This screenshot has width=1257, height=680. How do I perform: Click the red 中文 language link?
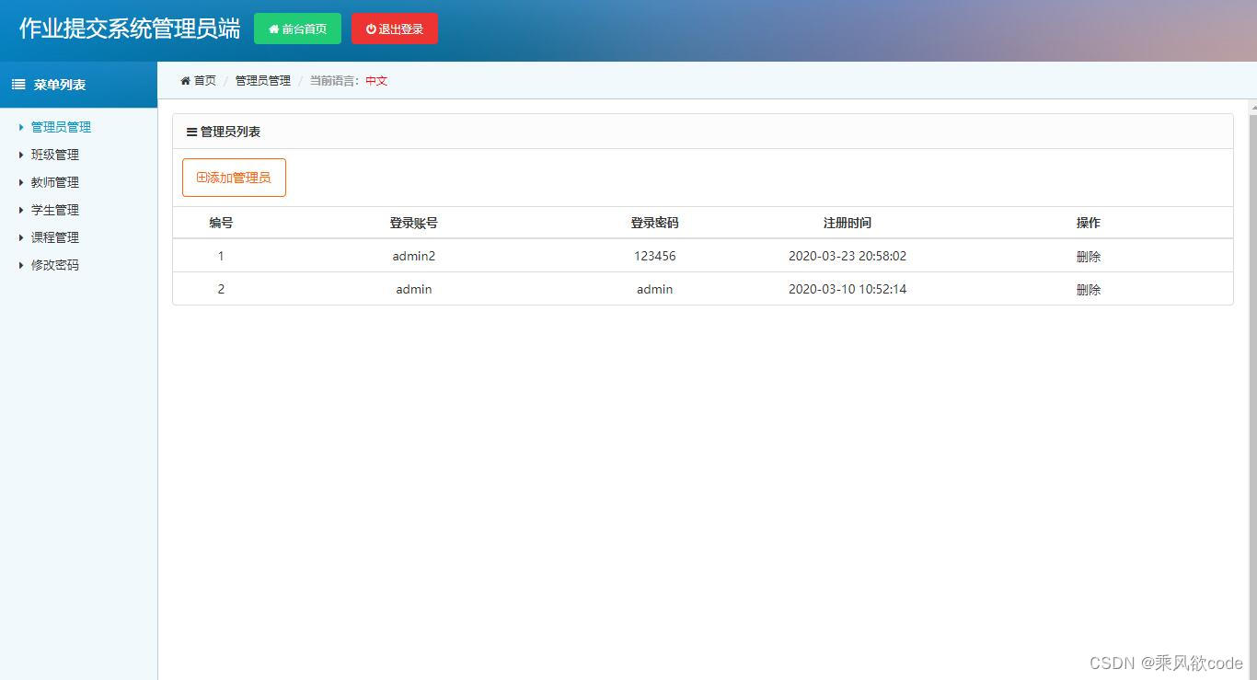pos(376,81)
